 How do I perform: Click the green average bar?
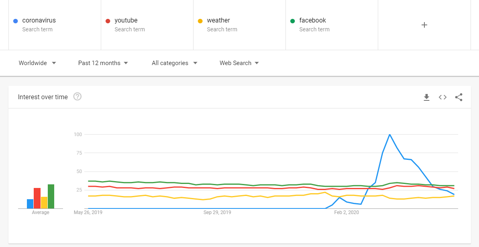click(51, 196)
